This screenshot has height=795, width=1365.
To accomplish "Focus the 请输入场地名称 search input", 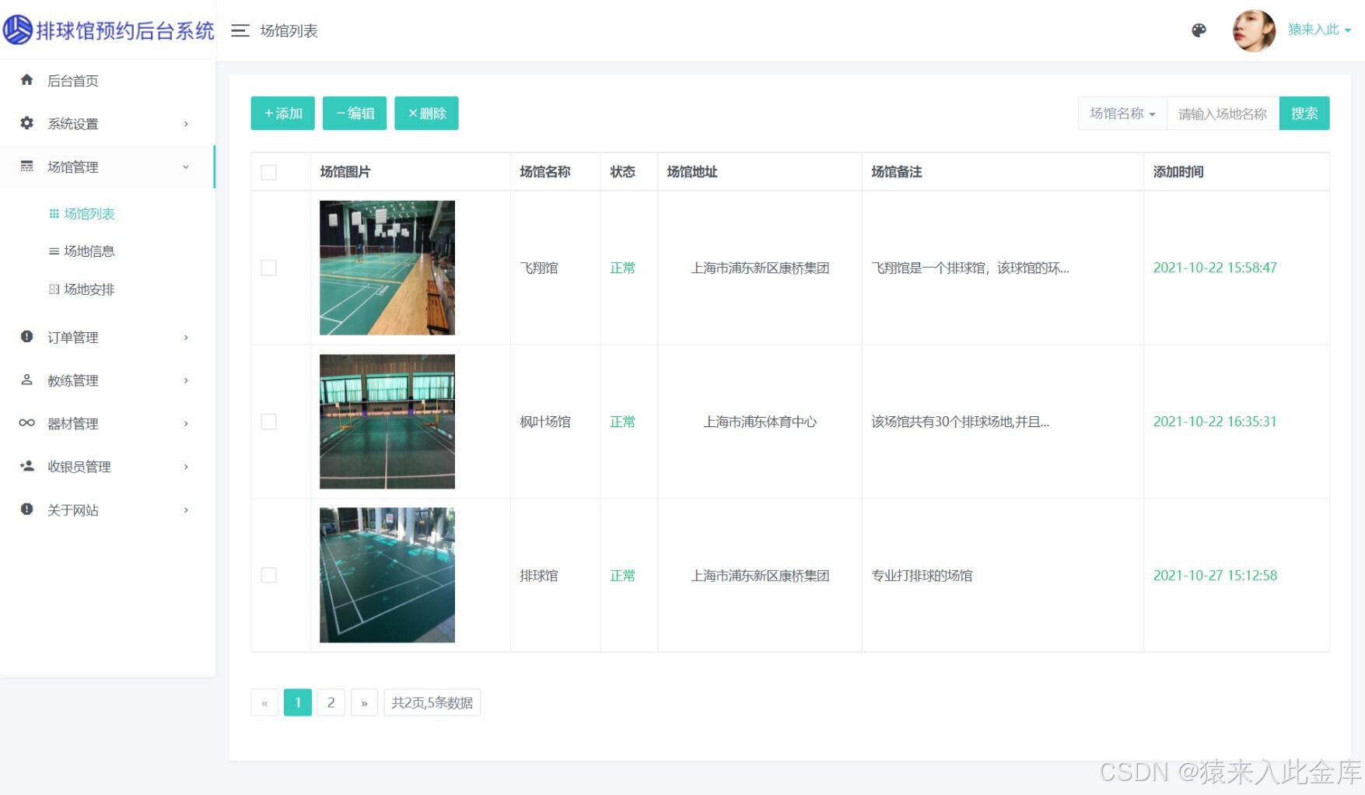I will (x=1223, y=114).
